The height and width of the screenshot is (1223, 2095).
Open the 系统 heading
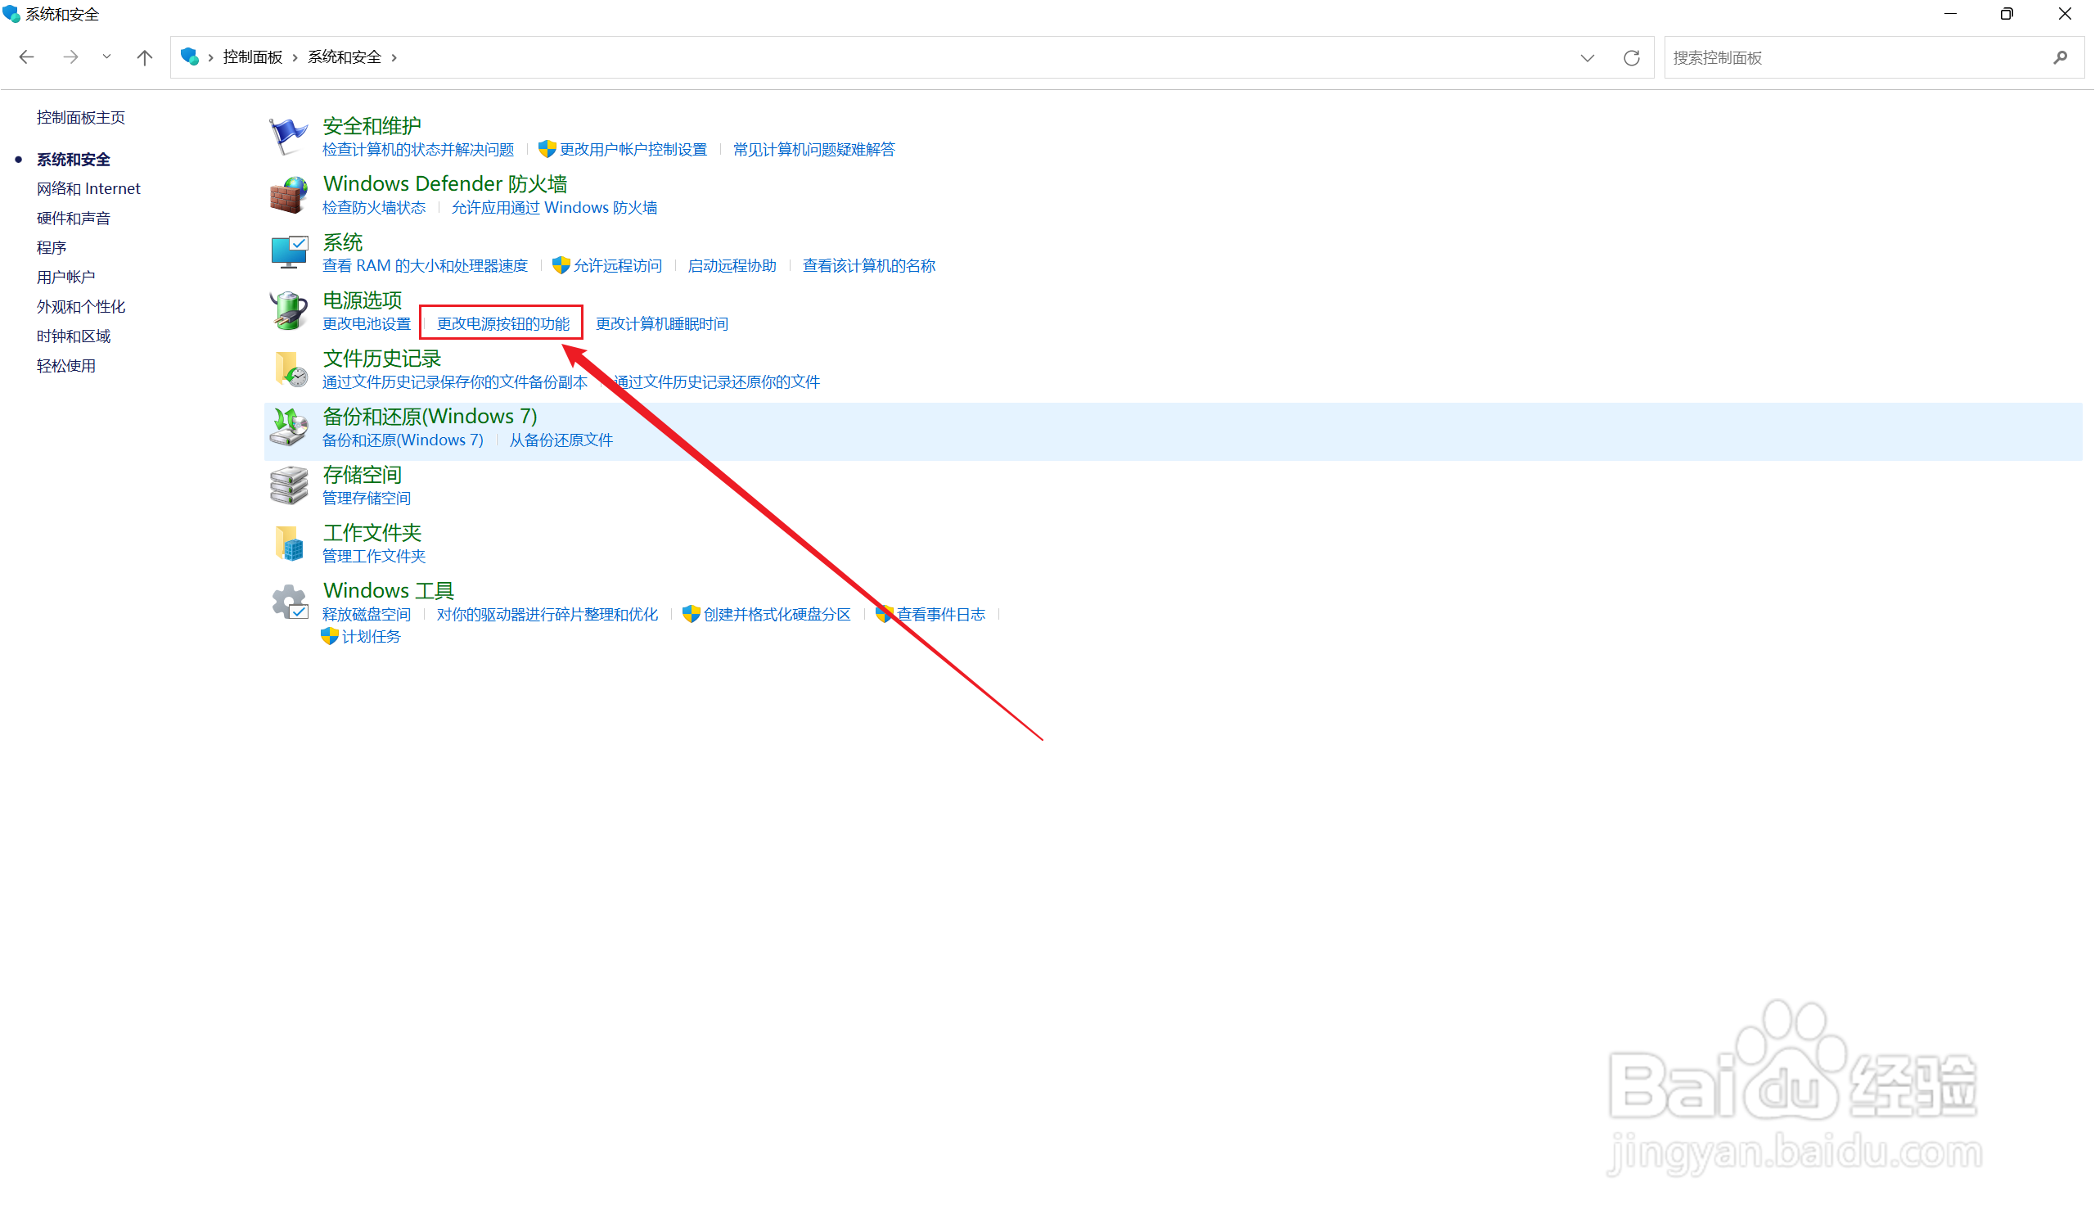[343, 242]
